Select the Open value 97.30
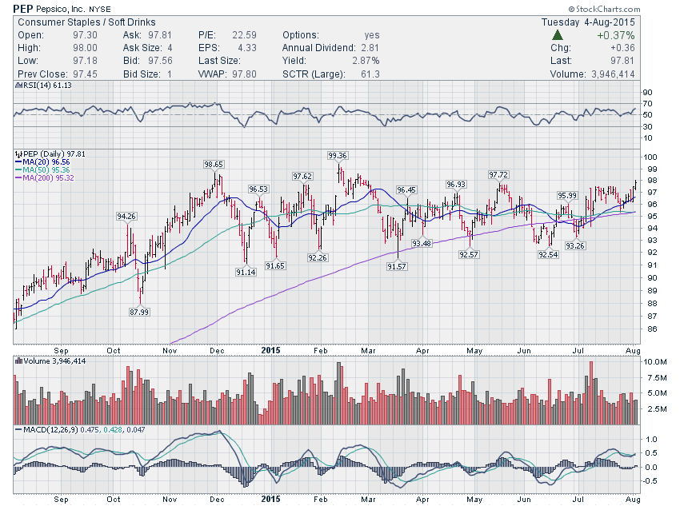Screen dimensions: 680x506 tap(85, 35)
